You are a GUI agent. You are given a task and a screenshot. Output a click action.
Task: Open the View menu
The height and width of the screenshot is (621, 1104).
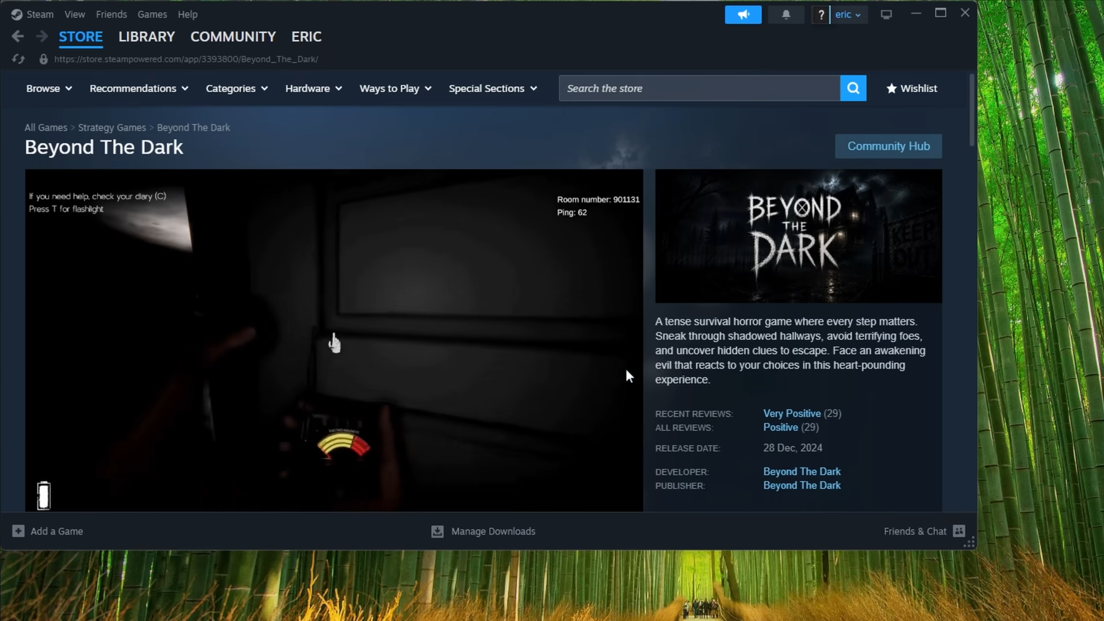pos(75,14)
